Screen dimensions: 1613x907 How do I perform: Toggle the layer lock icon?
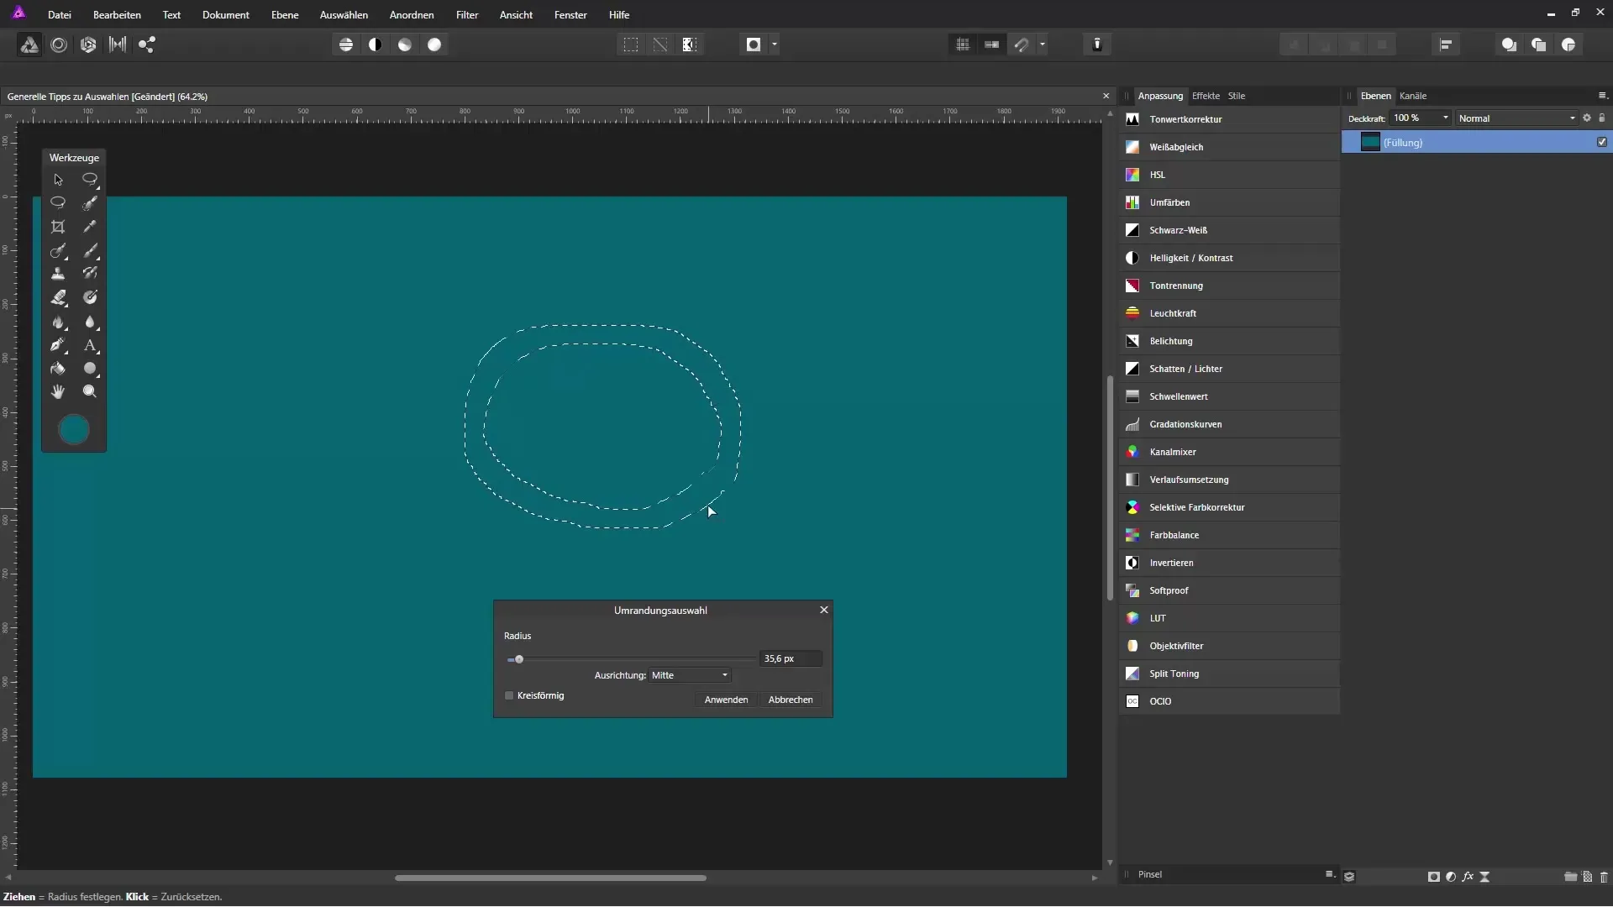[1602, 118]
